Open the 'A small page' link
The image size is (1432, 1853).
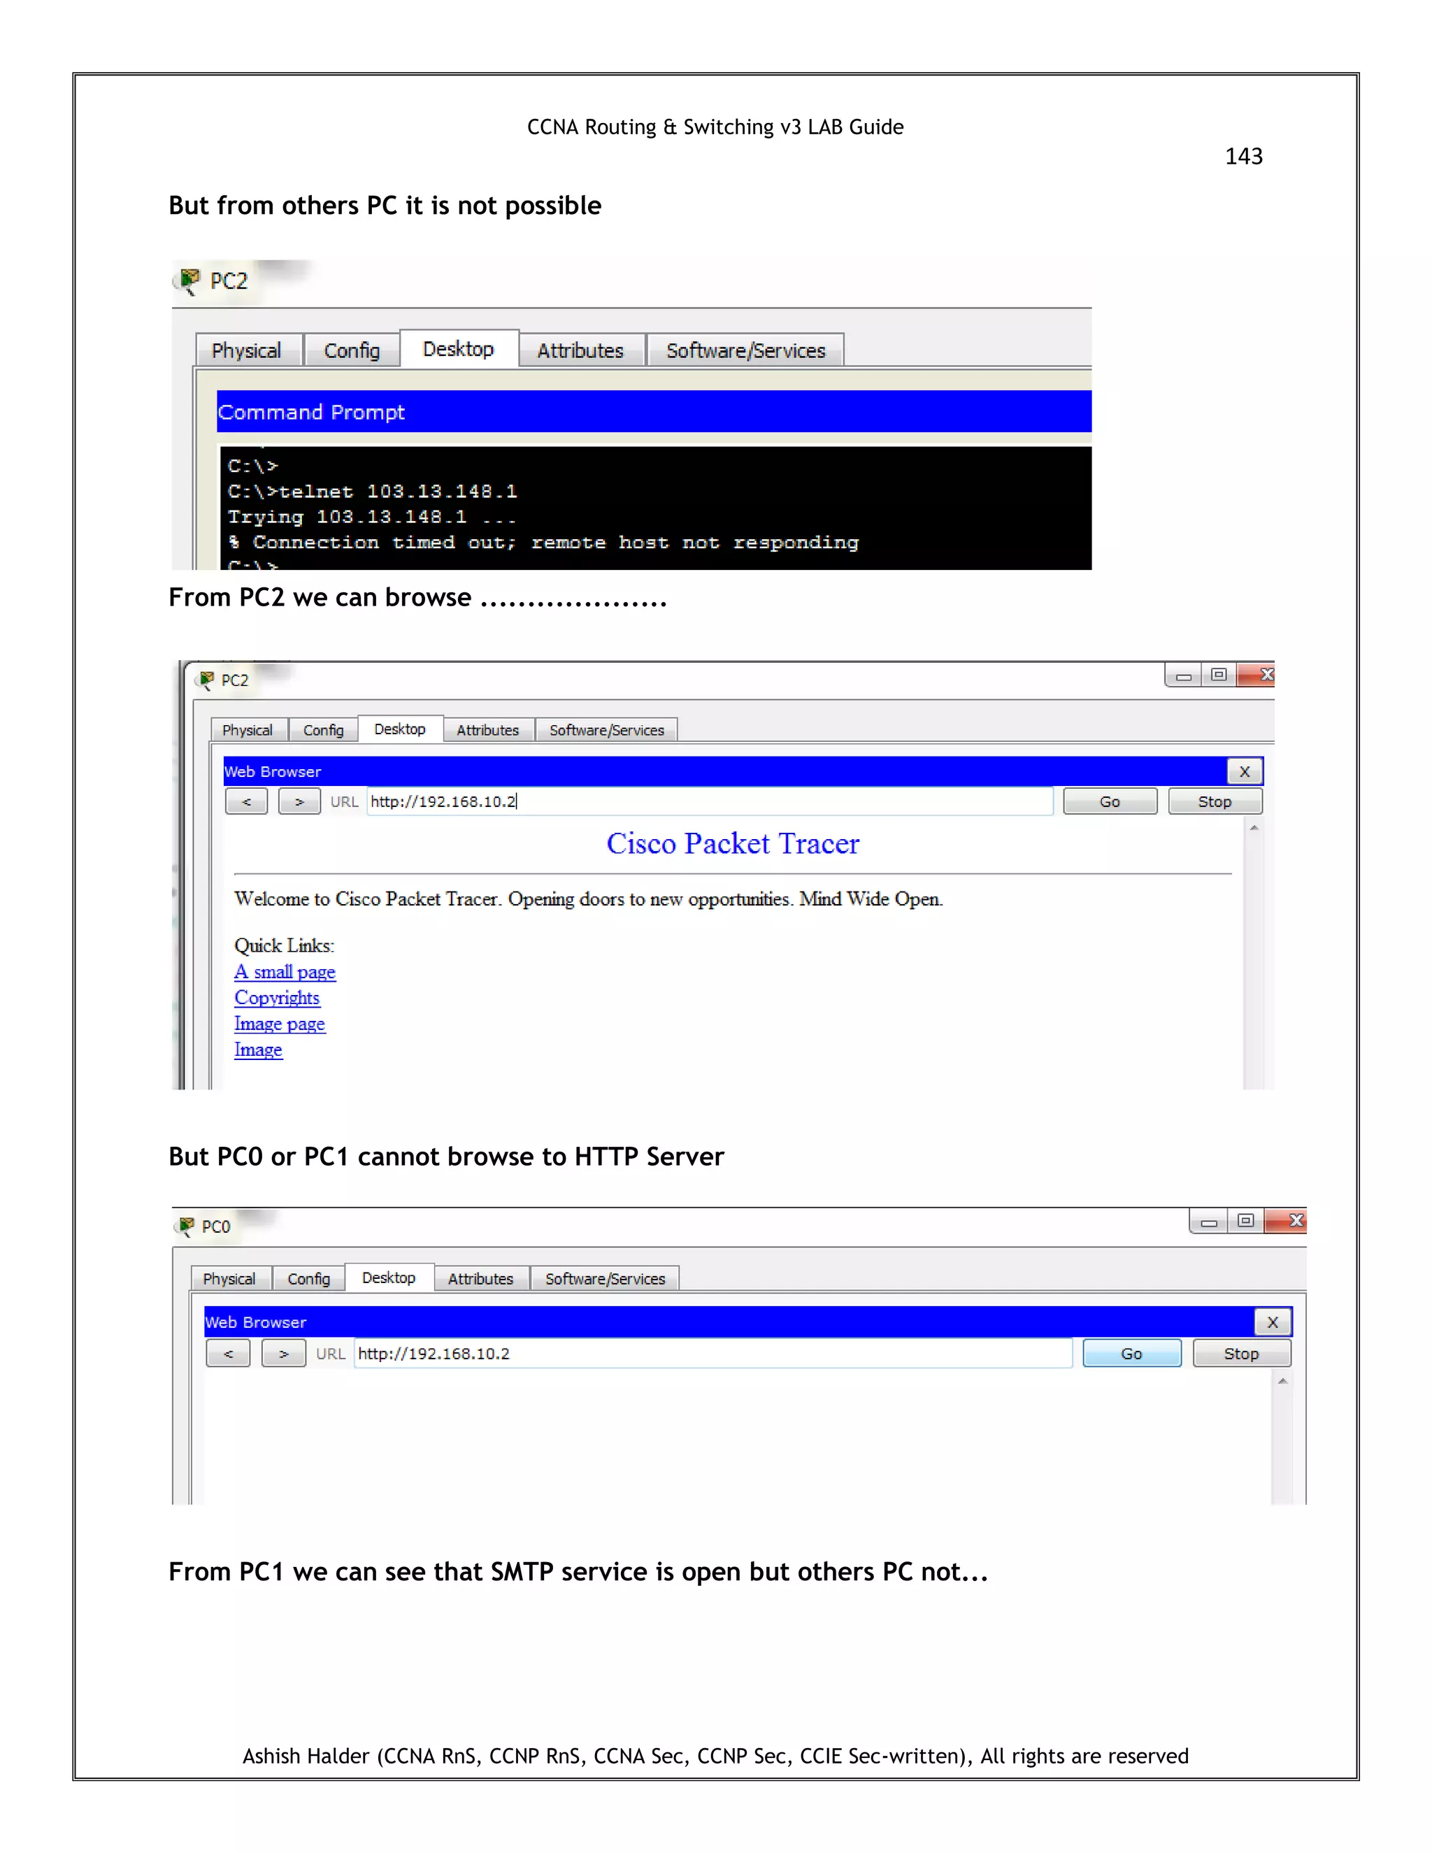pos(285,973)
